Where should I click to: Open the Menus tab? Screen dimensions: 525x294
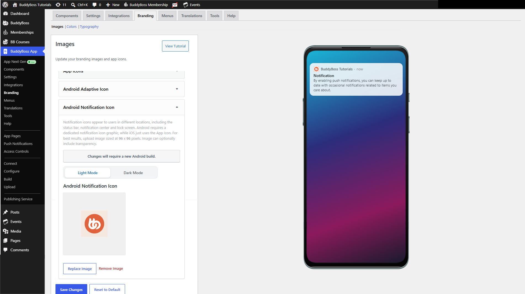(168, 16)
